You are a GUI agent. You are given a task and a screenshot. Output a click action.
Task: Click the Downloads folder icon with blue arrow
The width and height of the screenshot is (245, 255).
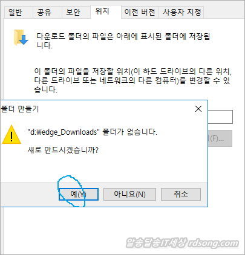click(21, 38)
